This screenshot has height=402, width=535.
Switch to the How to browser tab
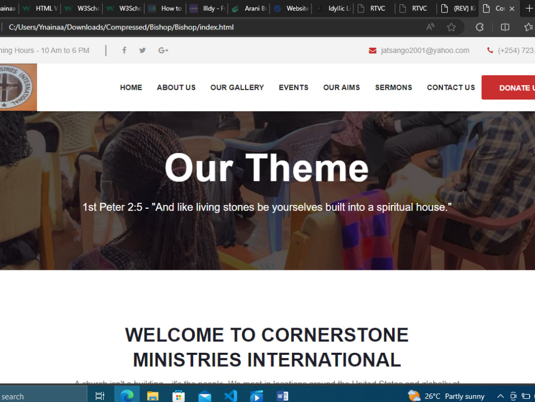tap(165, 9)
